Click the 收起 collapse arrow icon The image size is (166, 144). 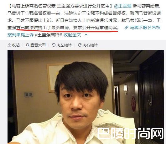point(9,45)
